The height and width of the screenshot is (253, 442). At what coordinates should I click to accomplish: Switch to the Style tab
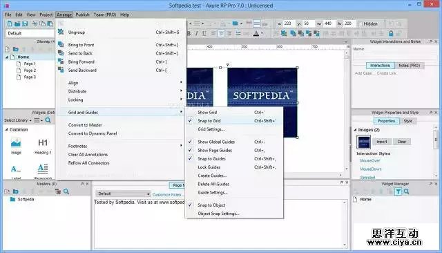(408, 121)
